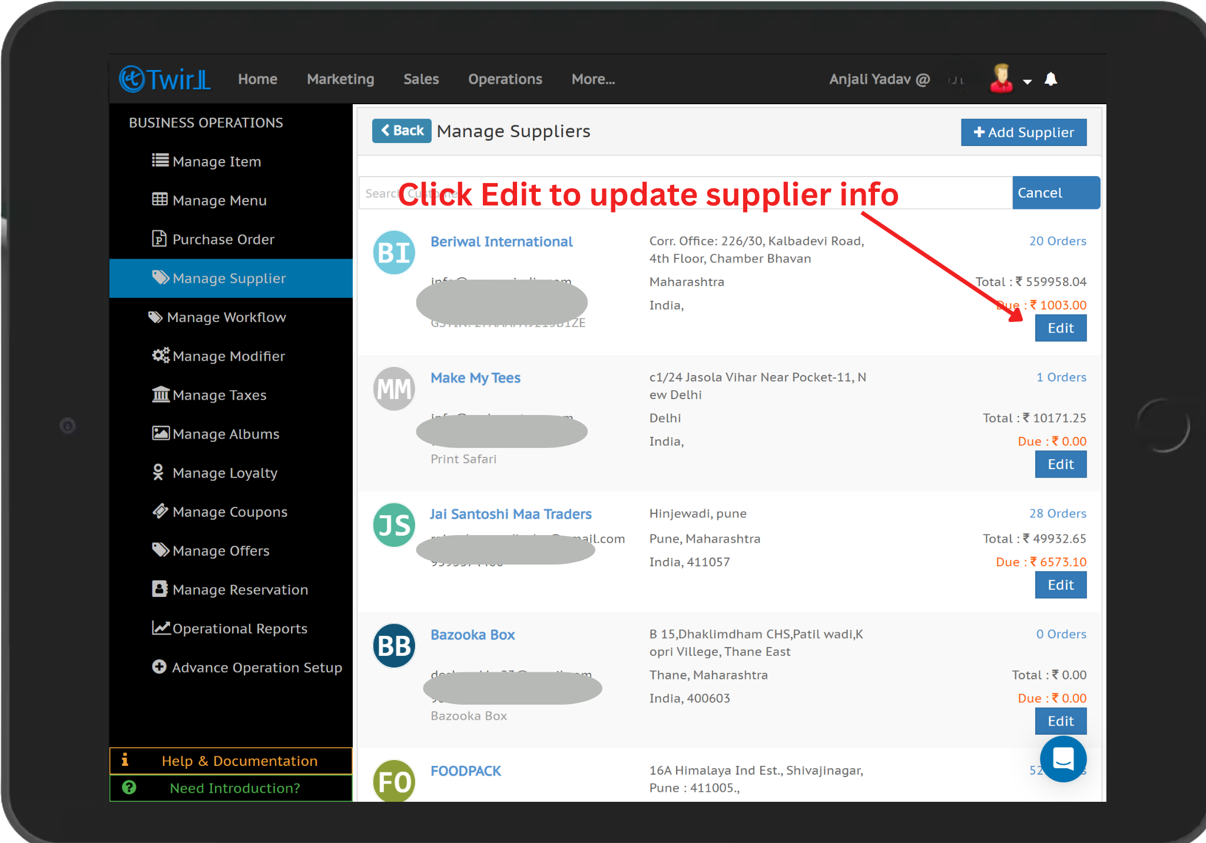Open the More... menu
This screenshot has width=1206, height=843.
(x=593, y=79)
